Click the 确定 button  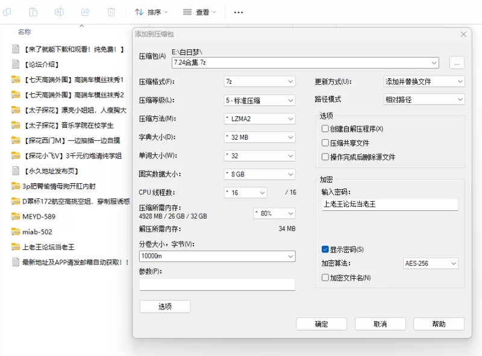click(x=322, y=324)
